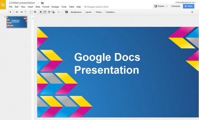The image size is (199, 120).
Task: Click the redo arrow icon
Action: click(x=21, y=12)
